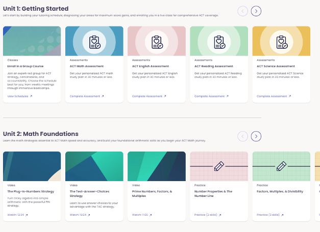Click the ACT English Assessment clipboard icon
The image size is (320, 232).
[x=157, y=41]
